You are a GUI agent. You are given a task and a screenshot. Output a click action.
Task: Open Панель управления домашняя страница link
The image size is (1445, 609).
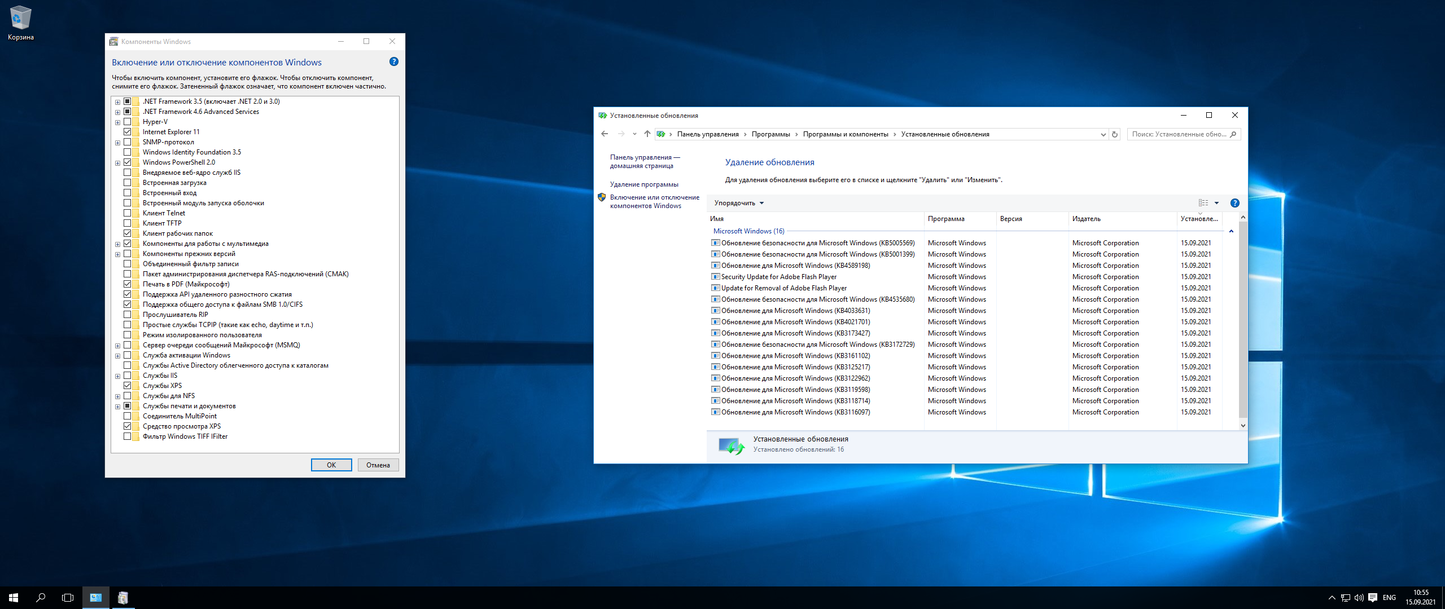pos(645,161)
